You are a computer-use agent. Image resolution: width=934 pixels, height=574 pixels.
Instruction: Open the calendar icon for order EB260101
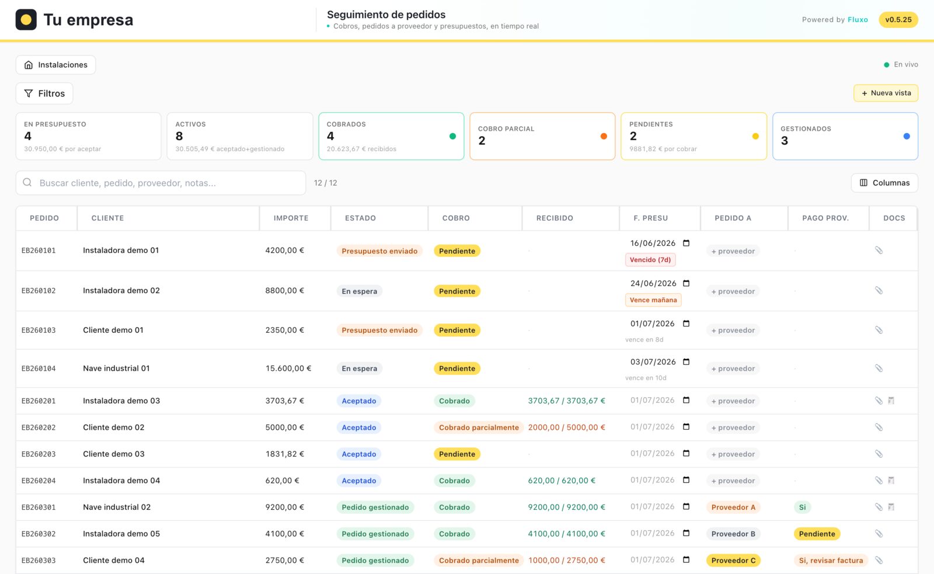[686, 243]
